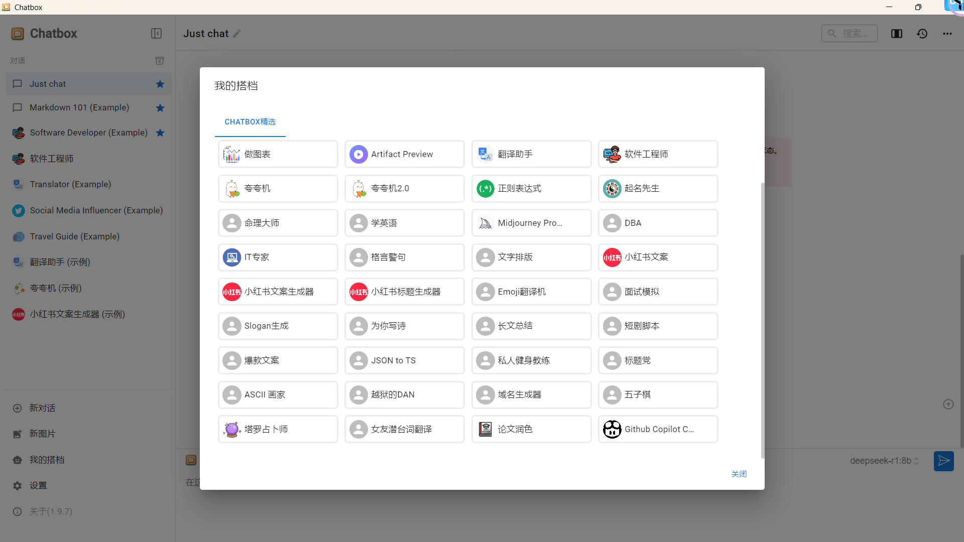Expand sidebar panel toggle icon
Screen dimensions: 964x542
156,33
